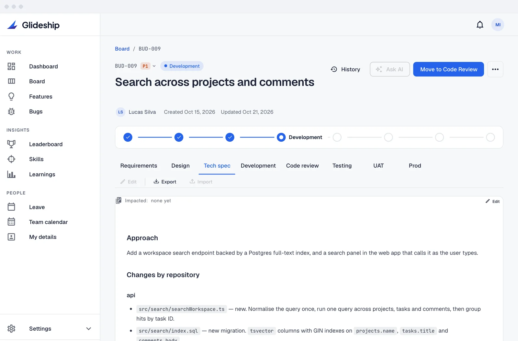Click the LS author avatar
Image resolution: width=518 pixels, height=341 pixels.
[120, 112]
